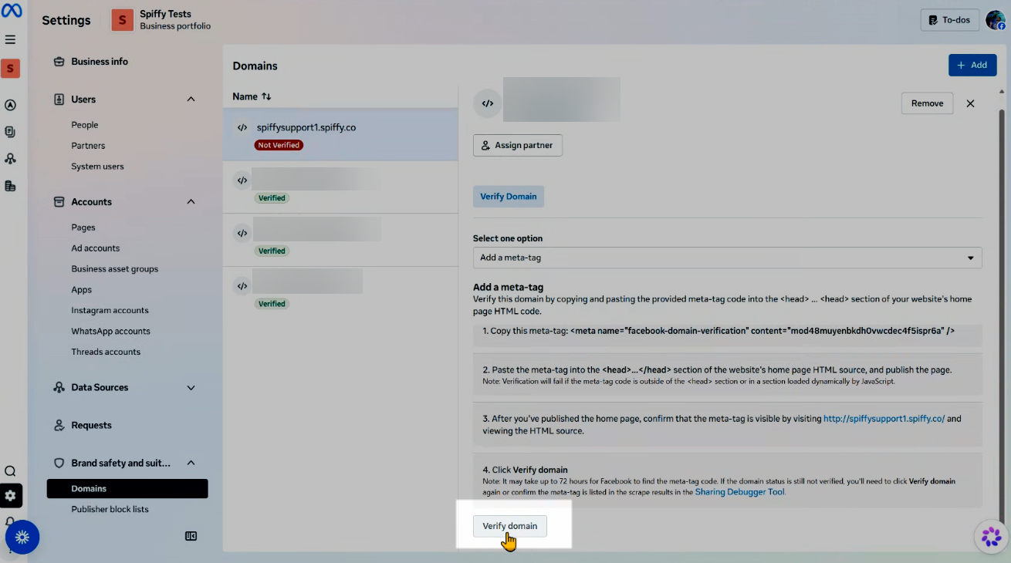Click the purple flower assistant icon

pos(992,537)
